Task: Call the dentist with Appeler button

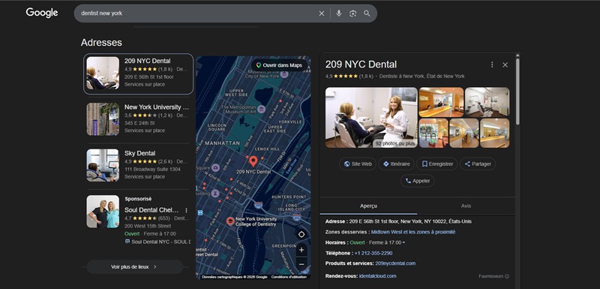Action: pyautogui.click(x=418, y=181)
